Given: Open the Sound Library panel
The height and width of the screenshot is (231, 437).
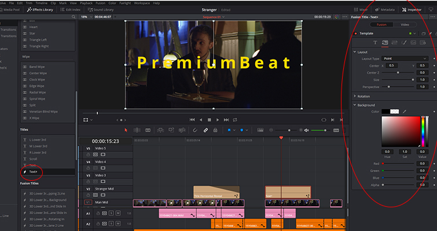Looking at the screenshot, I should click(101, 9).
